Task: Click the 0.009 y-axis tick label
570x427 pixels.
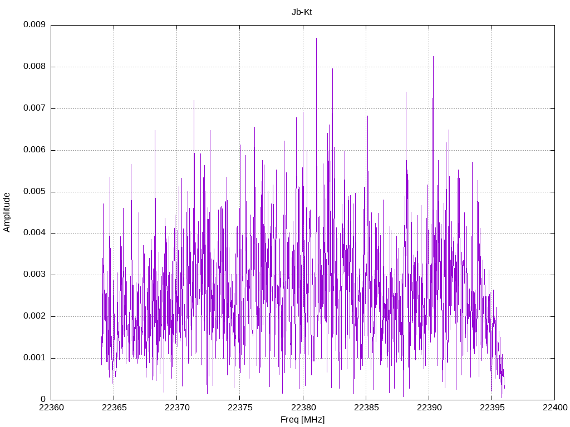Action: [x=35, y=24]
